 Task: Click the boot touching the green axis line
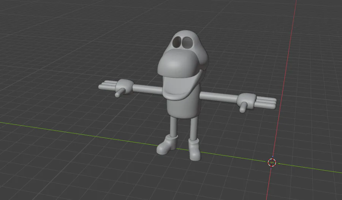(x=167, y=144)
